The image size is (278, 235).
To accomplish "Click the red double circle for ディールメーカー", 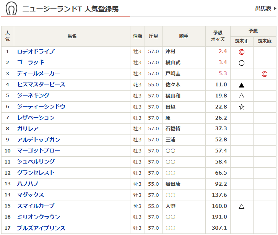I will [264, 74].
